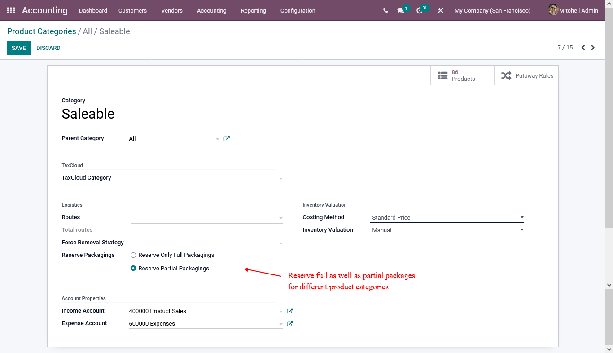Open the Costing Method select box
613x353 pixels.
pyautogui.click(x=447, y=217)
